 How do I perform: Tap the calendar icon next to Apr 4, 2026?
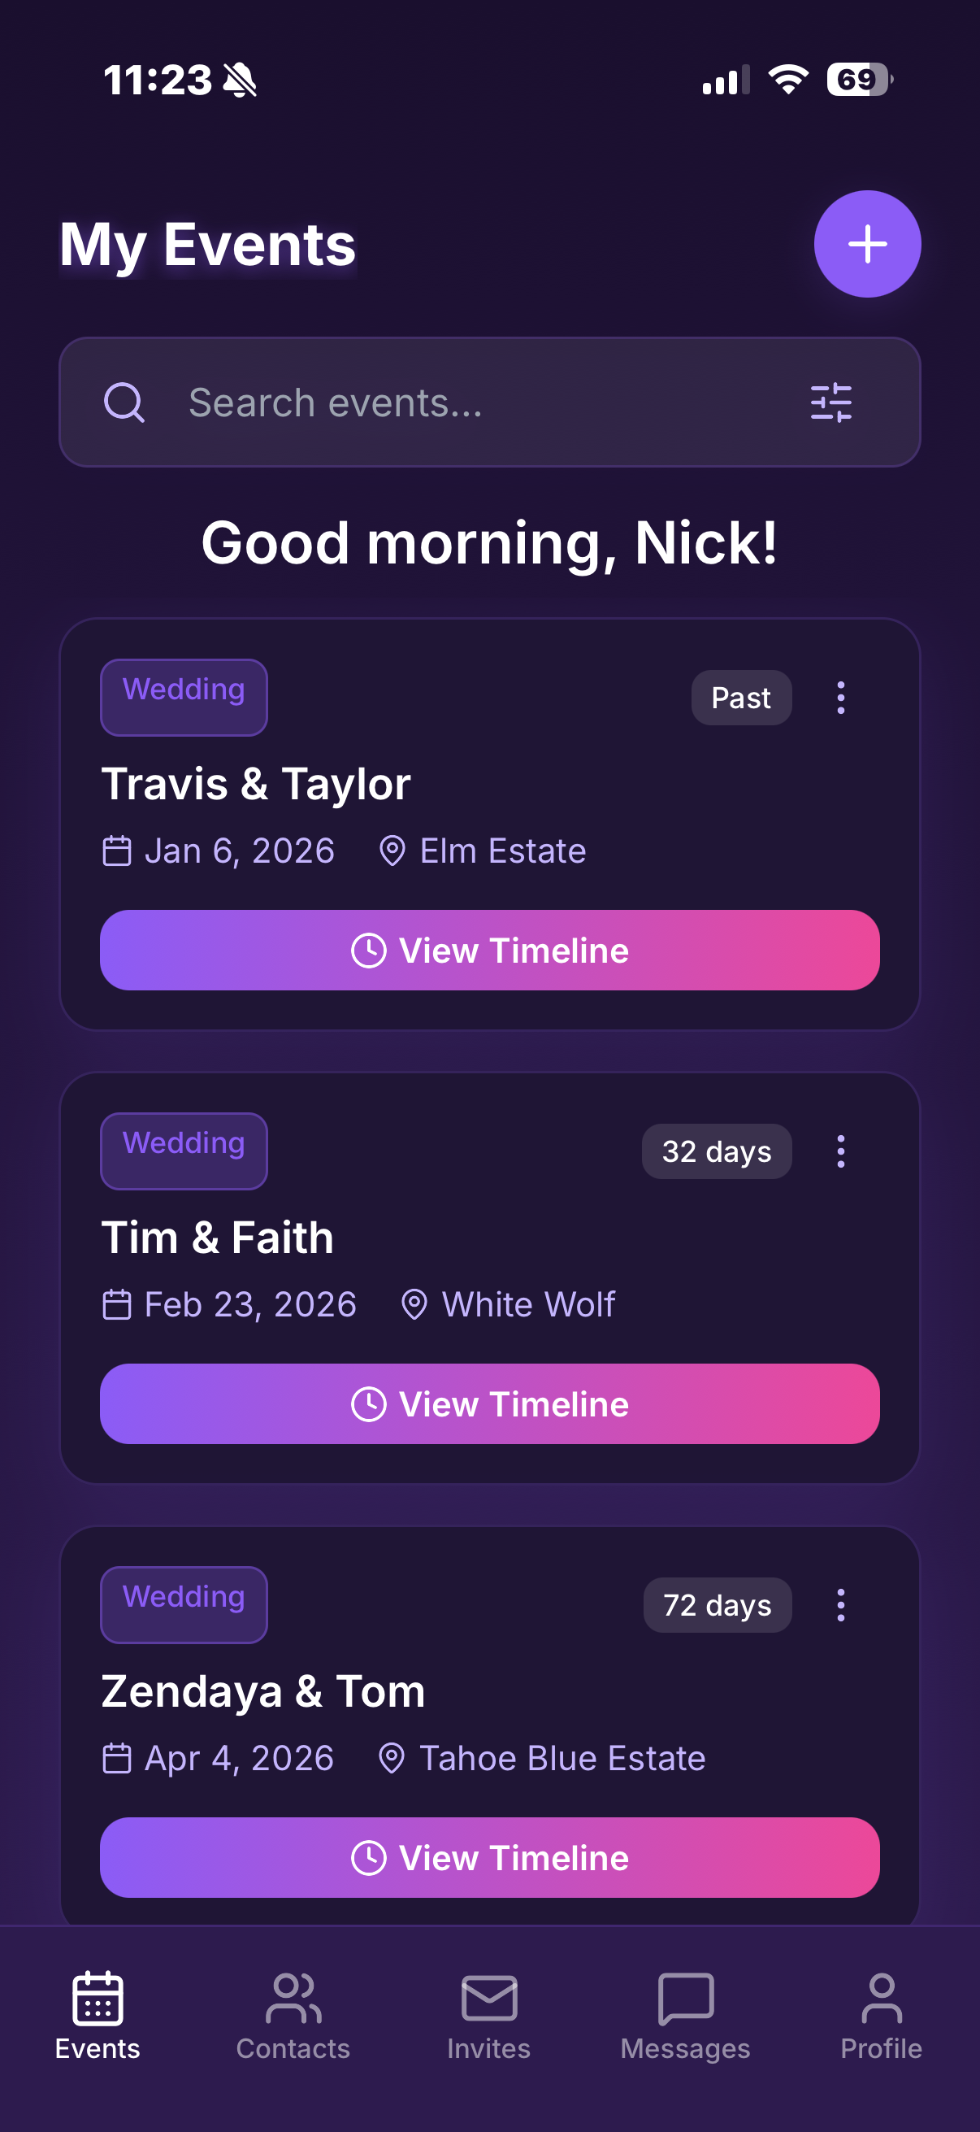click(x=118, y=1758)
